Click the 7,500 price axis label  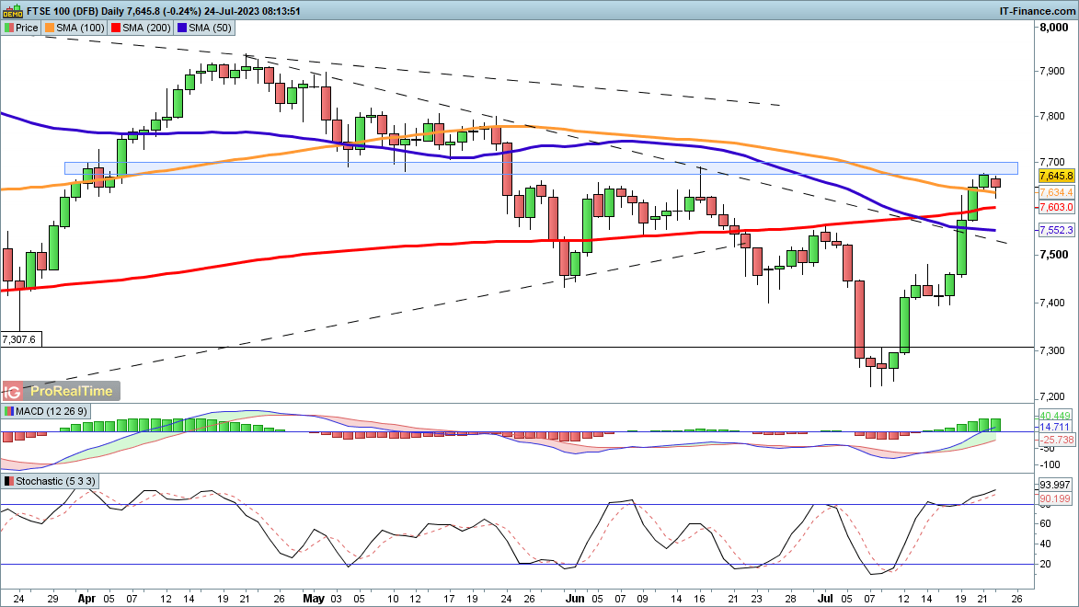[x=1053, y=255]
